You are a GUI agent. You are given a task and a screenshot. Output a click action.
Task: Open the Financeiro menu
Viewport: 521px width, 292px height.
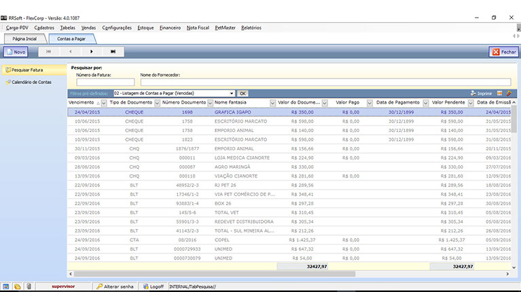click(x=170, y=28)
